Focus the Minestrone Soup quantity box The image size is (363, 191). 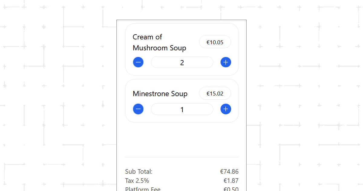pos(182,109)
